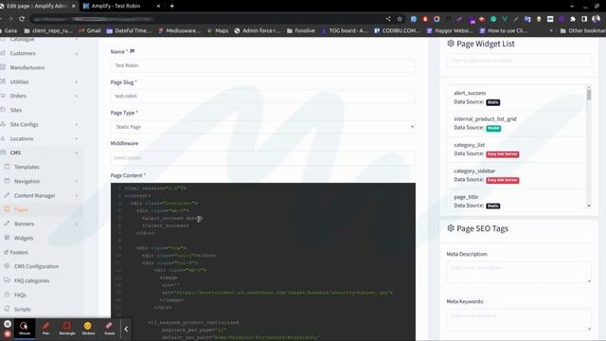The image size is (606, 341).
Task: Open the fonolive bookmark folder
Action: pyautogui.click(x=301, y=30)
